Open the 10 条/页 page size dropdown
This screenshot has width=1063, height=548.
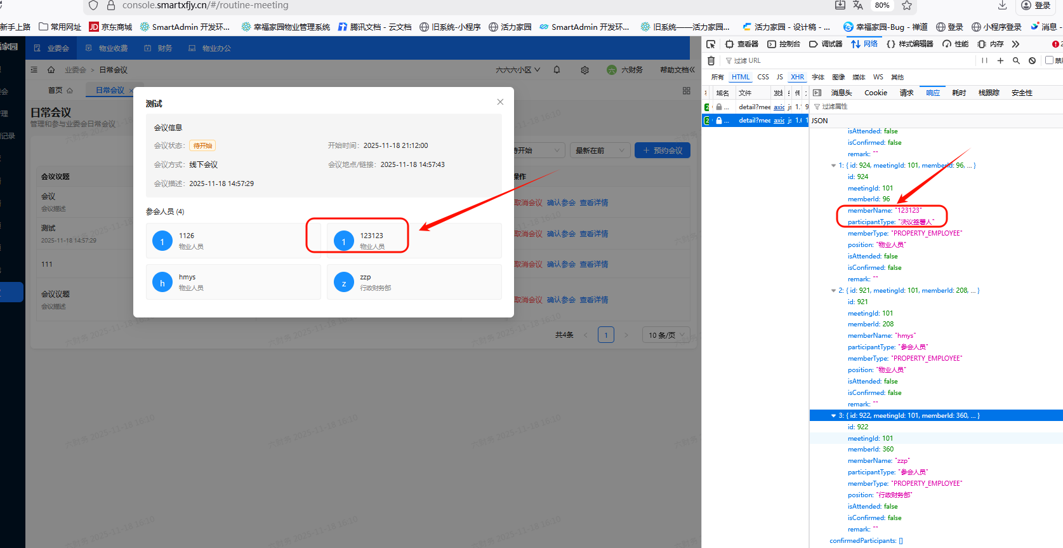[x=666, y=335]
